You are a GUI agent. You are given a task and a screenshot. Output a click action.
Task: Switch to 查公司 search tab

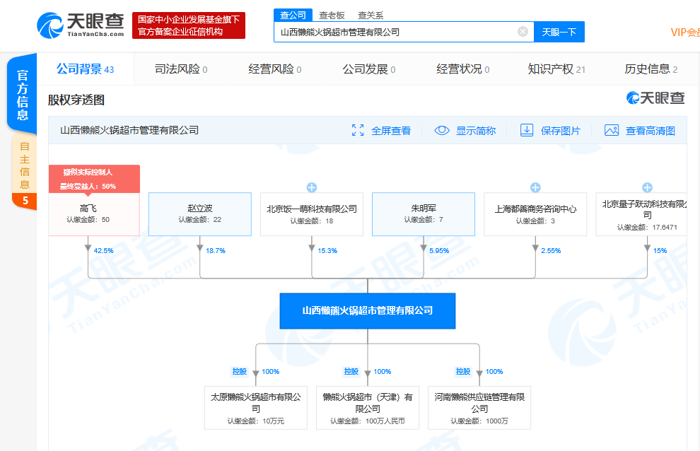293,15
